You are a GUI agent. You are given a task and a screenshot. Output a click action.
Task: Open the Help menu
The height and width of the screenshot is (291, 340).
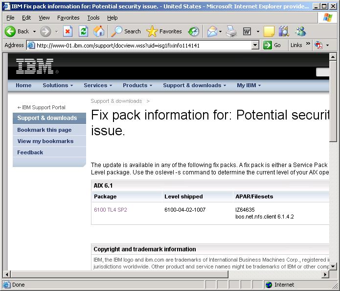(x=113, y=18)
